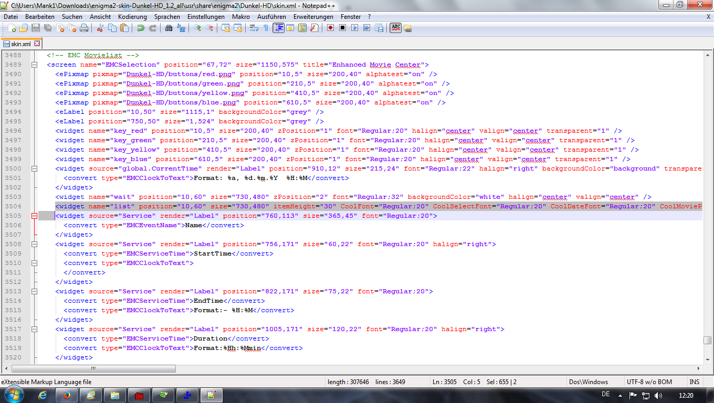Collapse the fold at line 3500

[x=35, y=169]
